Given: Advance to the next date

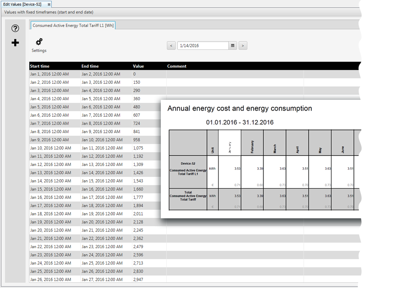Looking at the screenshot, I should [243, 45].
